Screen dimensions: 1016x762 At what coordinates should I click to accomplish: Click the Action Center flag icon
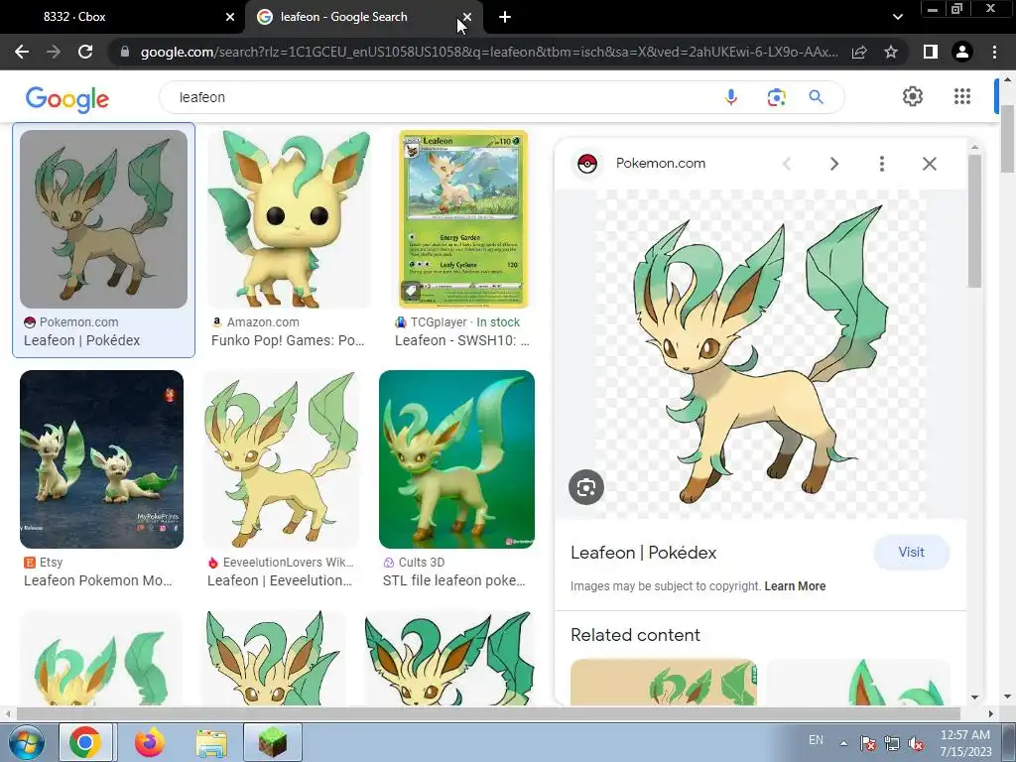pyautogui.click(x=868, y=743)
